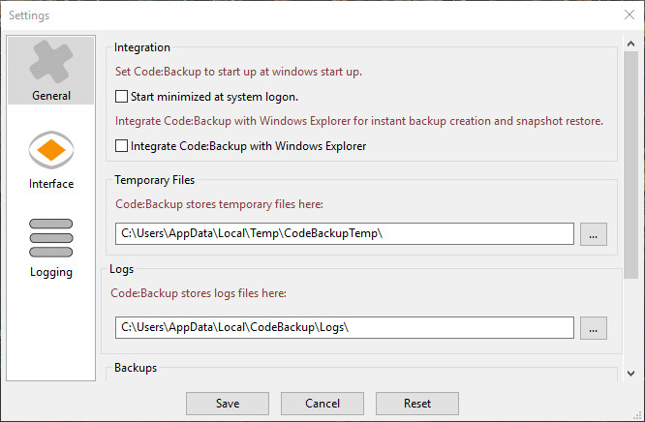Click the temporary files path field
This screenshot has width=645, height=422.
coord(345,233)
